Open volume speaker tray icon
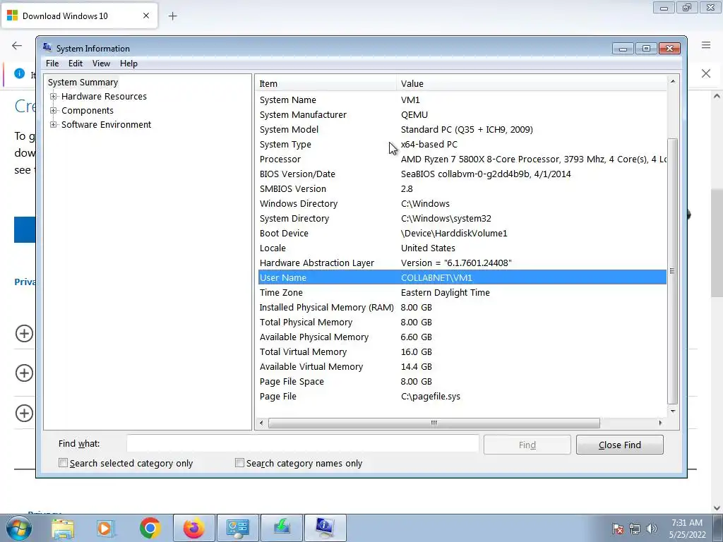Screen dimensions: 723x542 click(651, 529)
